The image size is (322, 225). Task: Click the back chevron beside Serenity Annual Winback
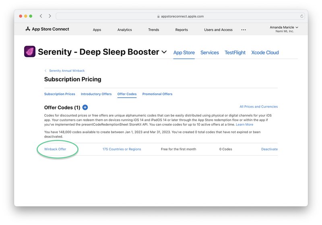click(45, 71)
